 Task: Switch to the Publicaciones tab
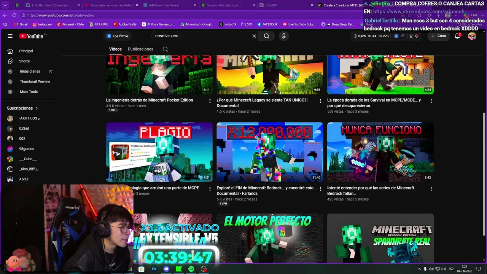[140, 49]
